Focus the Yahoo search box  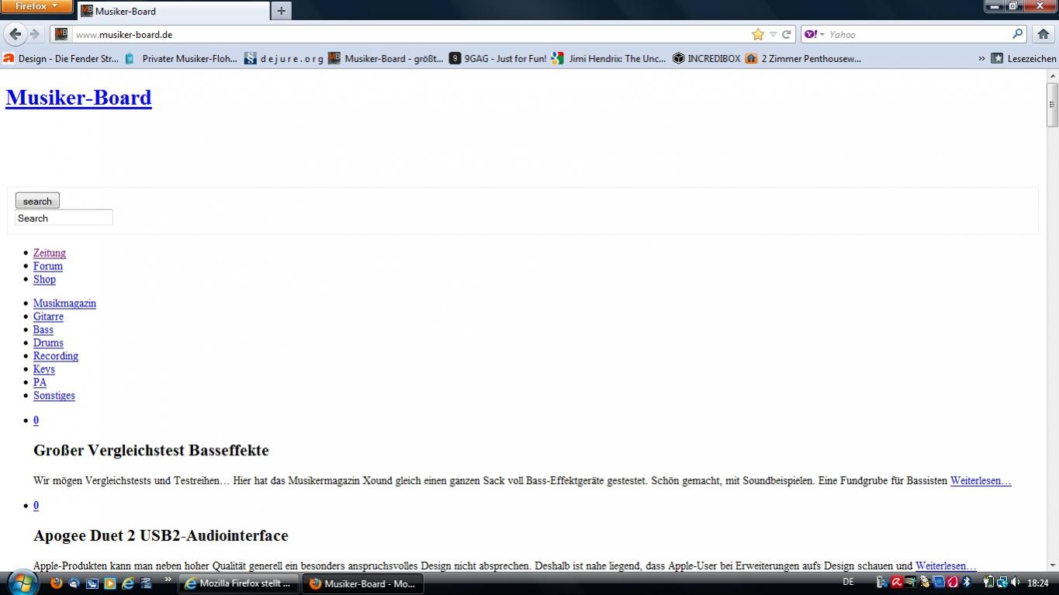[915, 34]
